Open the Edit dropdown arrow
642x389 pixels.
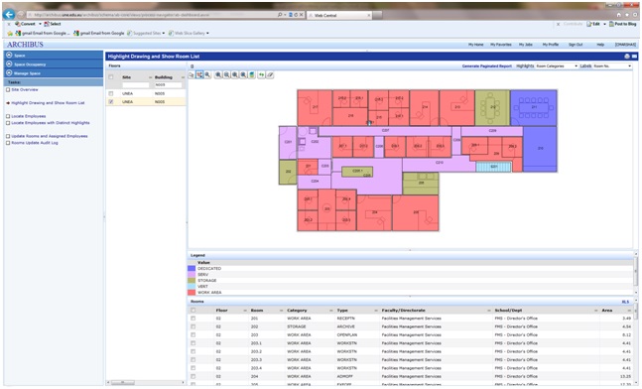point(604,24)
